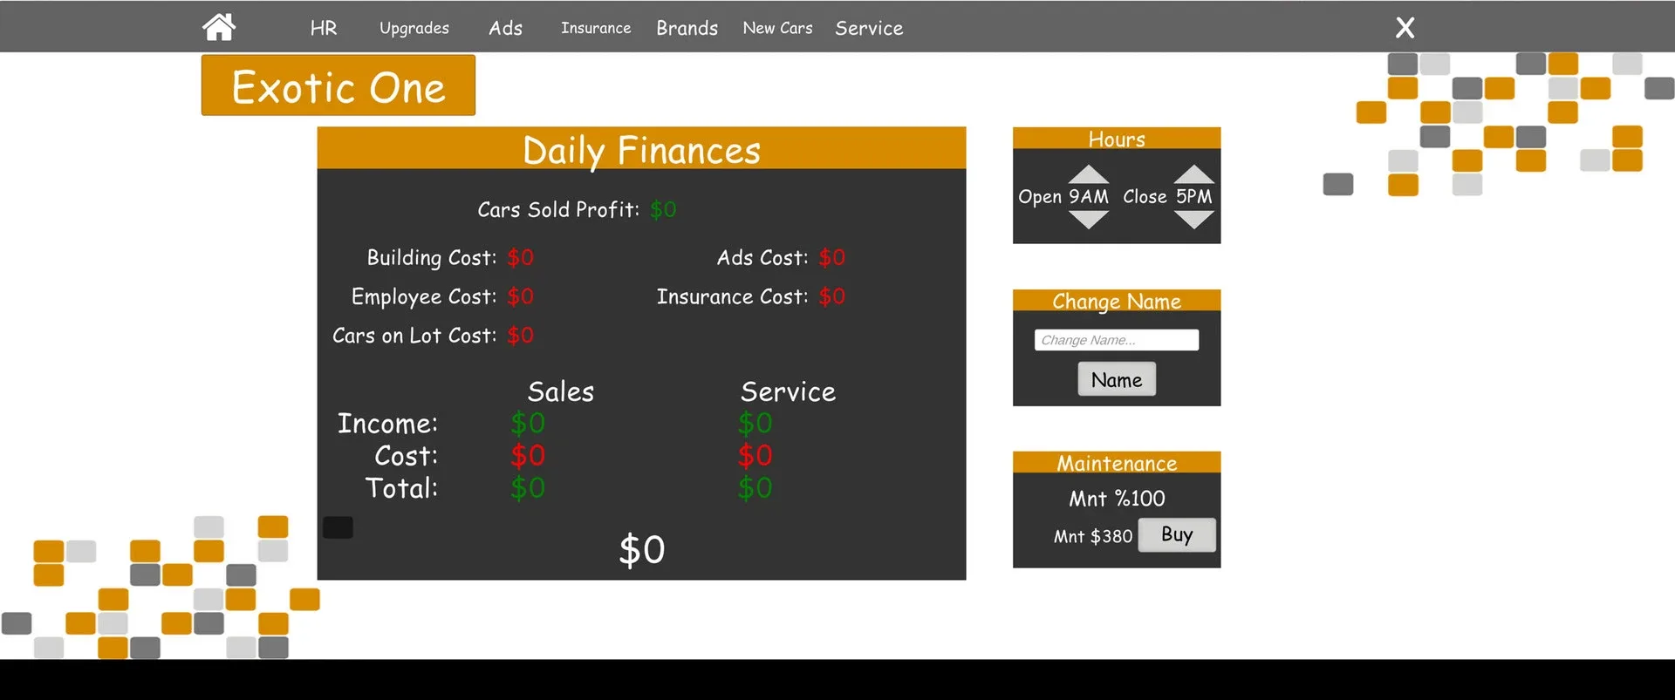Click the Change Name text field
Image resolution: width=1675 pixels, height=700 pixels.
coord(1116,340)
